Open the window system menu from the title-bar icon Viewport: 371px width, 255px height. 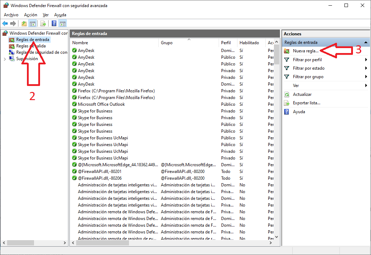click(x=6, y=5)
